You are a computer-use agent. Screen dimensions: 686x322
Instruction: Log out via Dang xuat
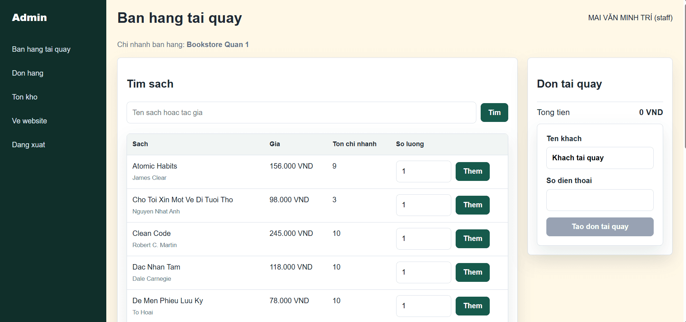pyautogui.click(x=28, y=145)
